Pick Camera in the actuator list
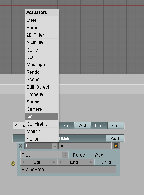The image size is (144, 195). (x=42, y=109)
